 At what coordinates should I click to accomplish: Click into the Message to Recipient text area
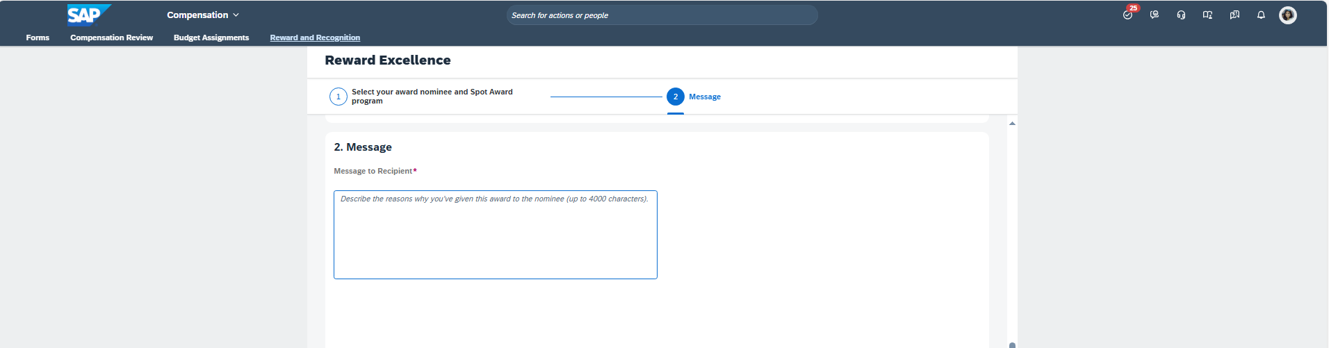click(496, 235)
